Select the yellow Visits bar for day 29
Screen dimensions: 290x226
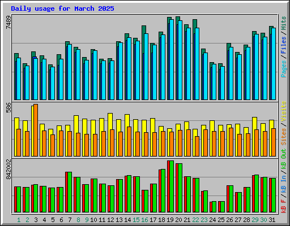tap(254, 137)
